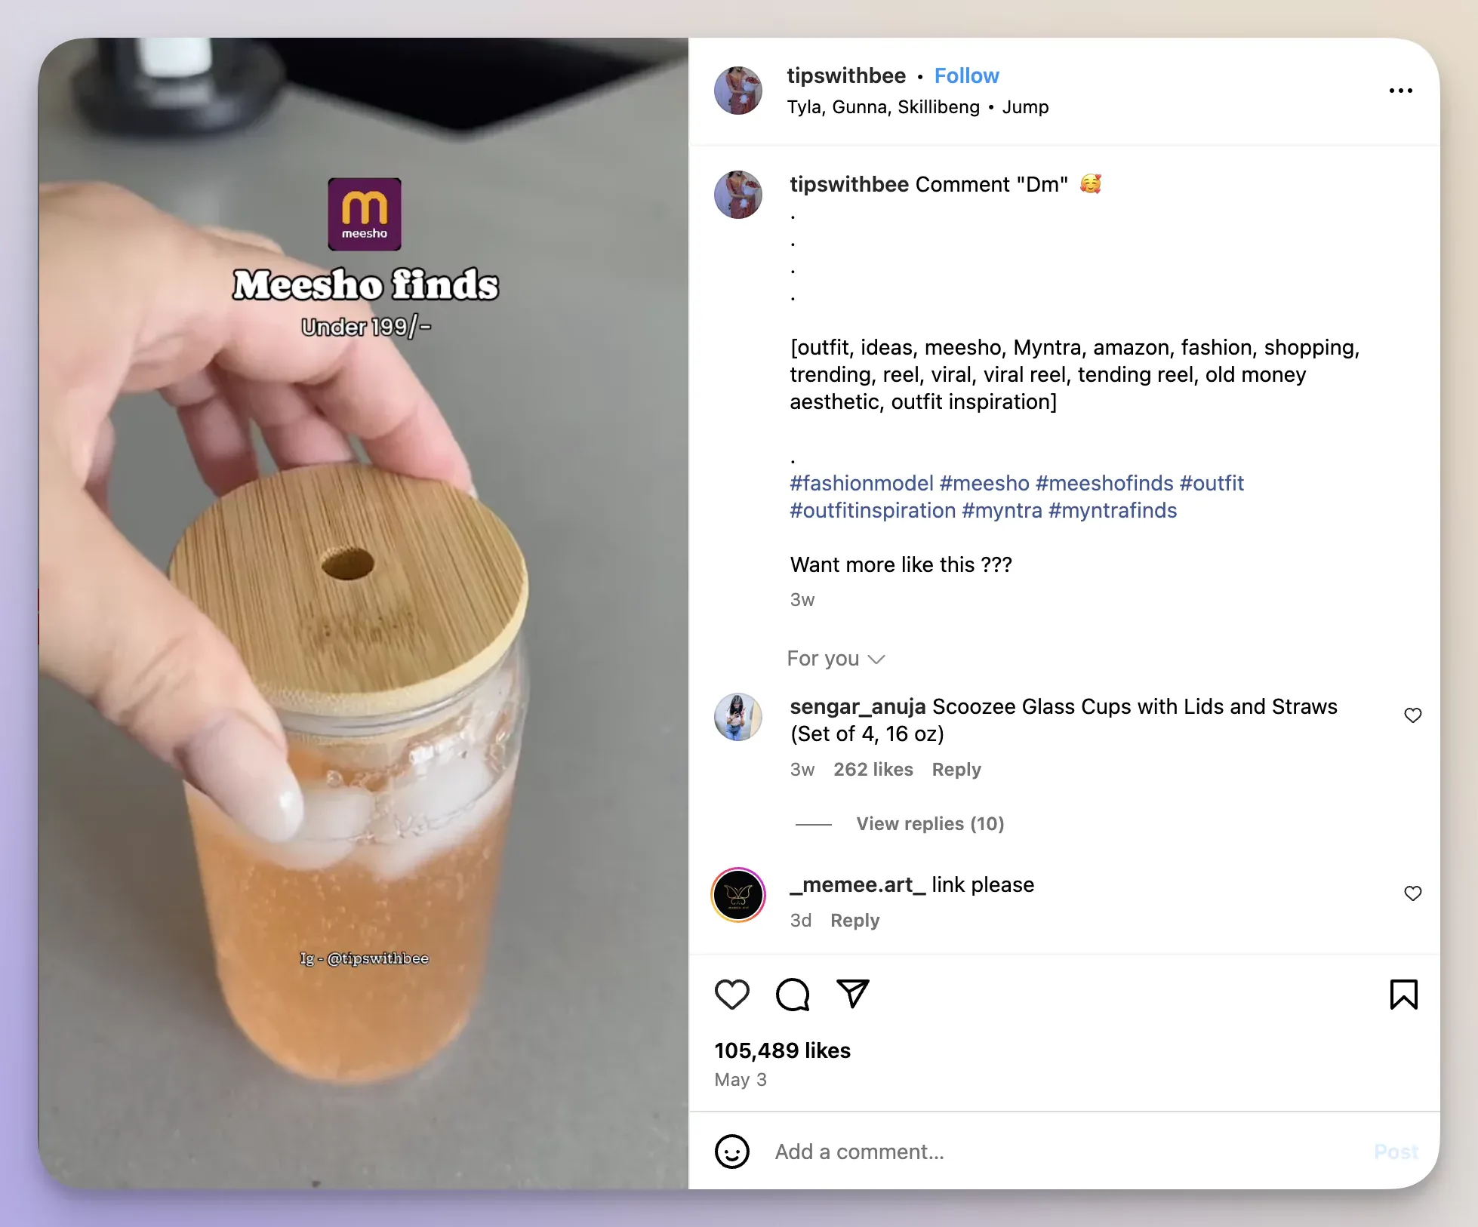The width and height of the screenshot is (1478, 1227).
Task: Tap the comment bubble icon
Action: [x=794, y=994]
